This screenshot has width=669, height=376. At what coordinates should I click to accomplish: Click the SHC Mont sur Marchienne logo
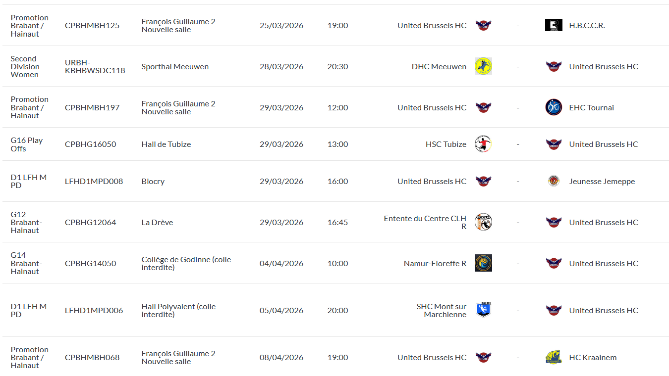[x=483, y=310]
